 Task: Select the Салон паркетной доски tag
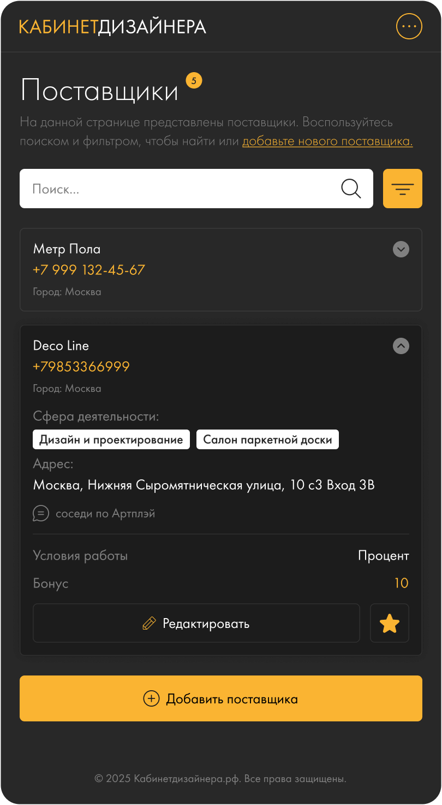click(x=267, y=440)
